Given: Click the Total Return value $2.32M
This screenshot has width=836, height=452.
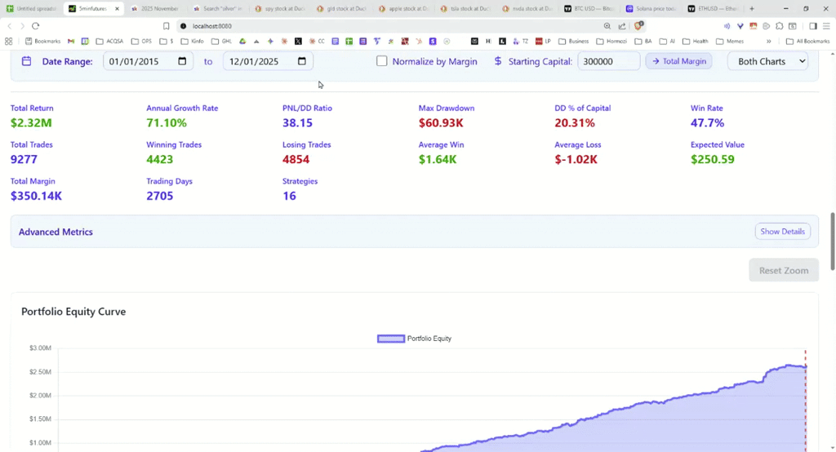Looking at the screenshot, I should point(31,122).
